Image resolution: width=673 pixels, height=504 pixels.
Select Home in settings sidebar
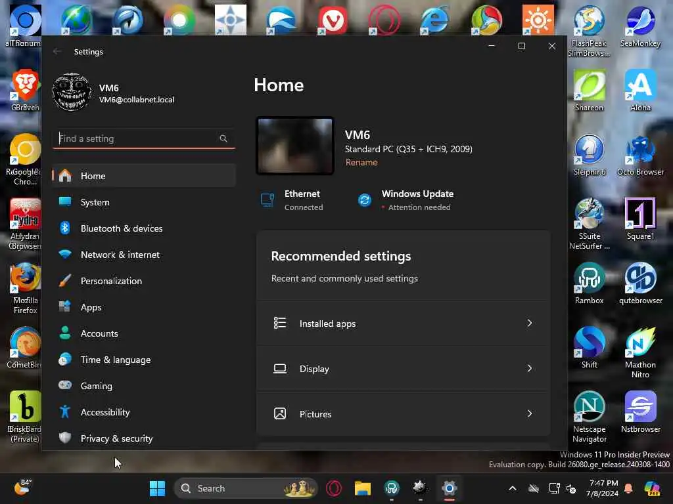tap(144, 176)
